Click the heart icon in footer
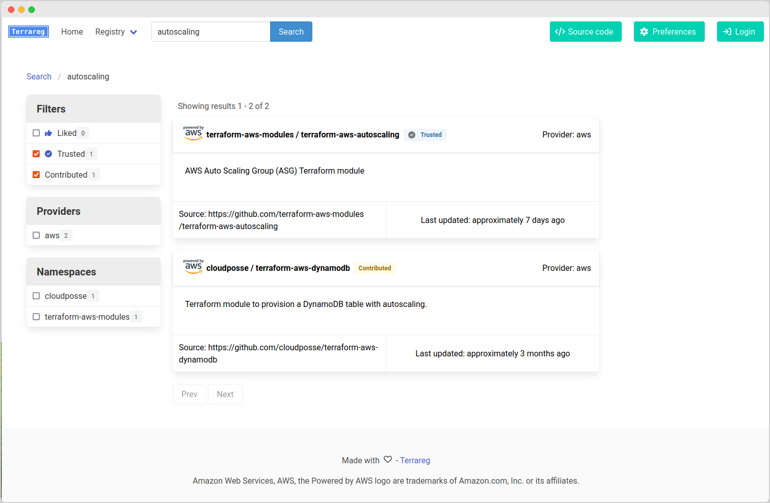Image resolution: width=770 pixels, height=503 pixels. pyautogui.click(x=388, y=460)
